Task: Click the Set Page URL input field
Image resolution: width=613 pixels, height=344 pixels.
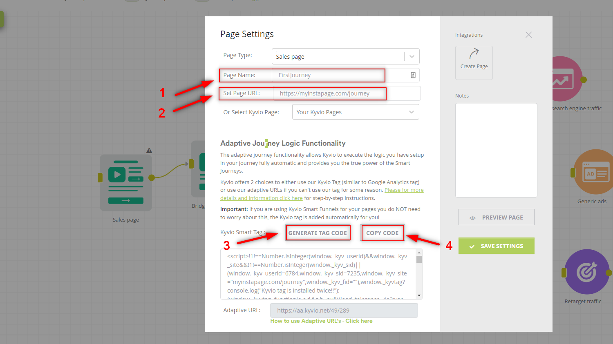Action: 347,93
